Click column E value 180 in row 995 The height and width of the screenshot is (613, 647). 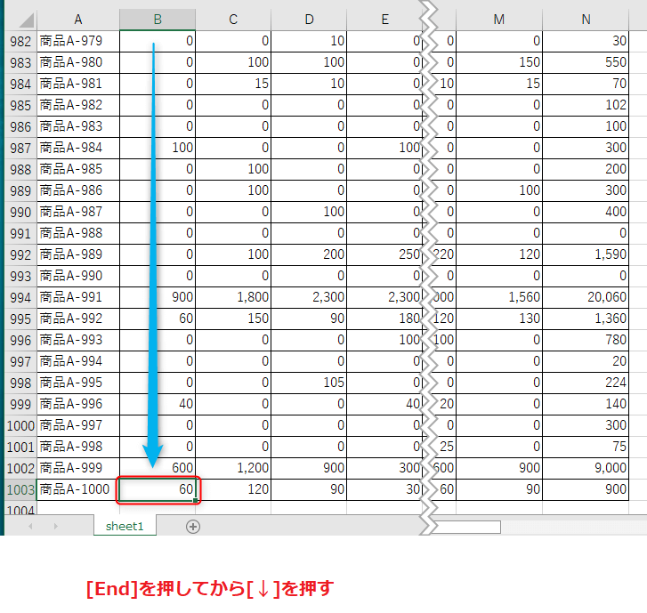click(384, 319)
